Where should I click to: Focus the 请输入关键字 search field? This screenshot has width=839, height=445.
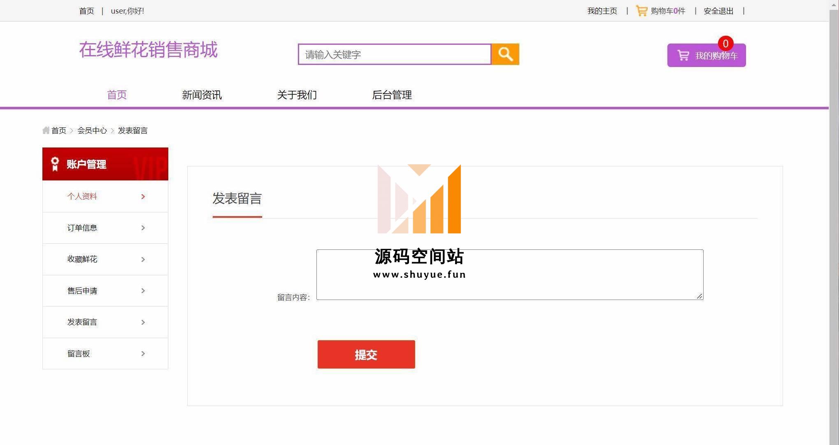click(x=395, y=54)
